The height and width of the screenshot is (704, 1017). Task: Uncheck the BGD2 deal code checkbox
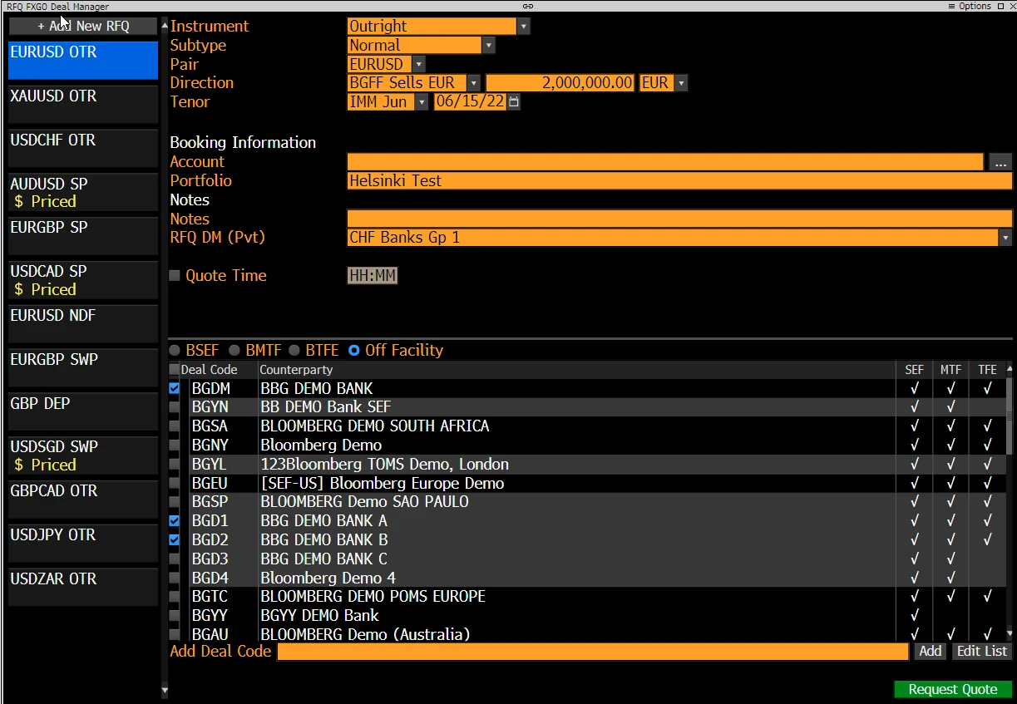[x=174, y=539]
